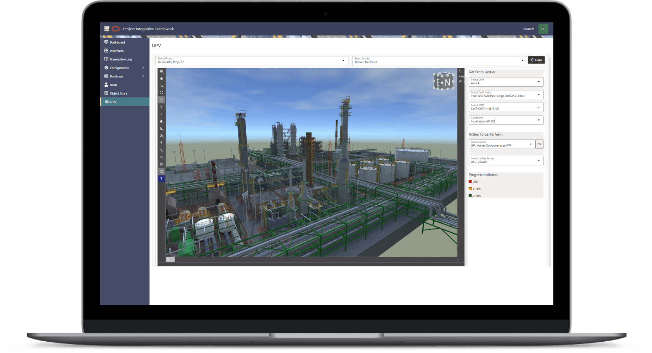Click the red =0% progress swatch
The width and height of the screenshot is (652, 353).
[x=470, y=182]
